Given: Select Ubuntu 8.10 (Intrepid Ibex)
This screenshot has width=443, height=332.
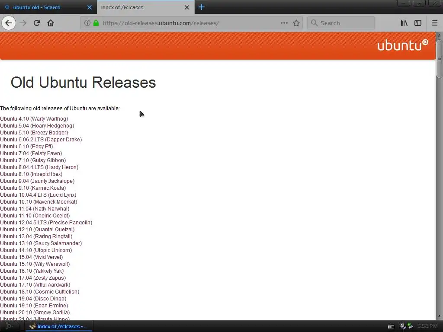Looking at the screenshot, I should coord(31,174).
